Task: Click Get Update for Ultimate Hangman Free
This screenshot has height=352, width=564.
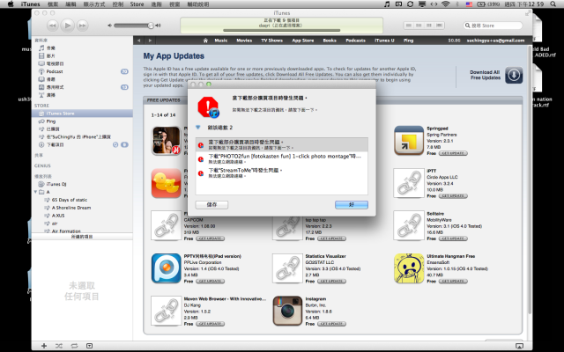Action: click(453, 282)
